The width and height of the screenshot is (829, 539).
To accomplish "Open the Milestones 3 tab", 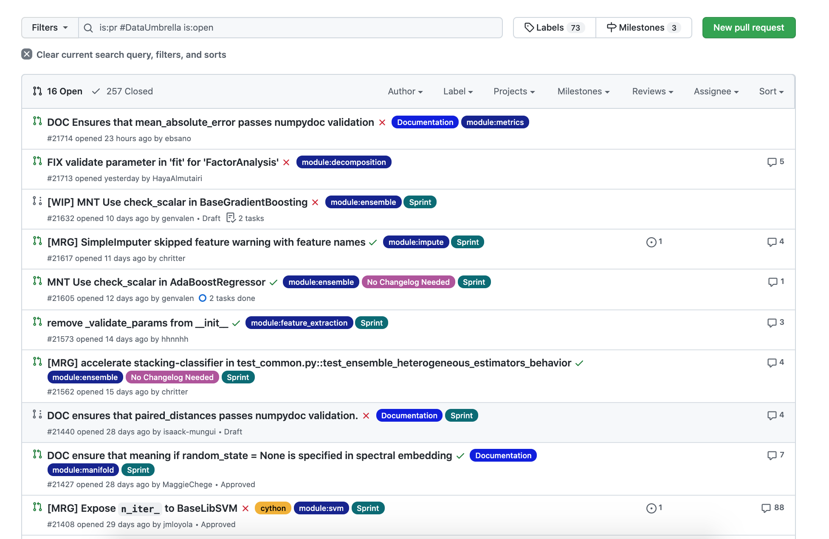I will [643, 28].
